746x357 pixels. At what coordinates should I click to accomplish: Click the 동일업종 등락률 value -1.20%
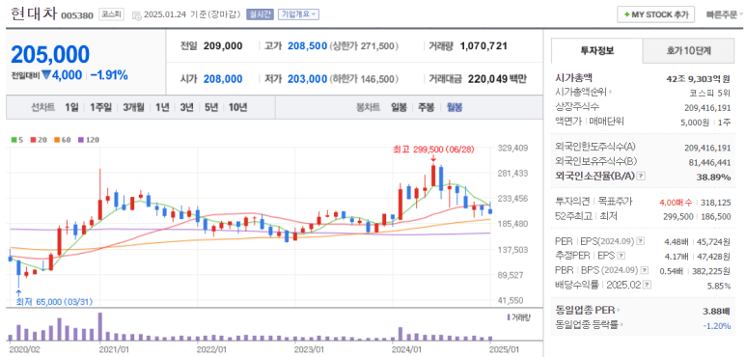pyautogui.click(x=716, y=325)
